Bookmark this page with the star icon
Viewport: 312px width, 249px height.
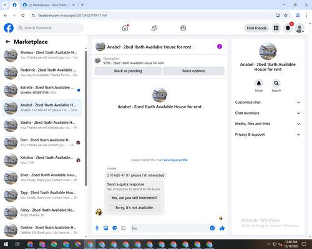pyautogui.click(x=286, y=16)
